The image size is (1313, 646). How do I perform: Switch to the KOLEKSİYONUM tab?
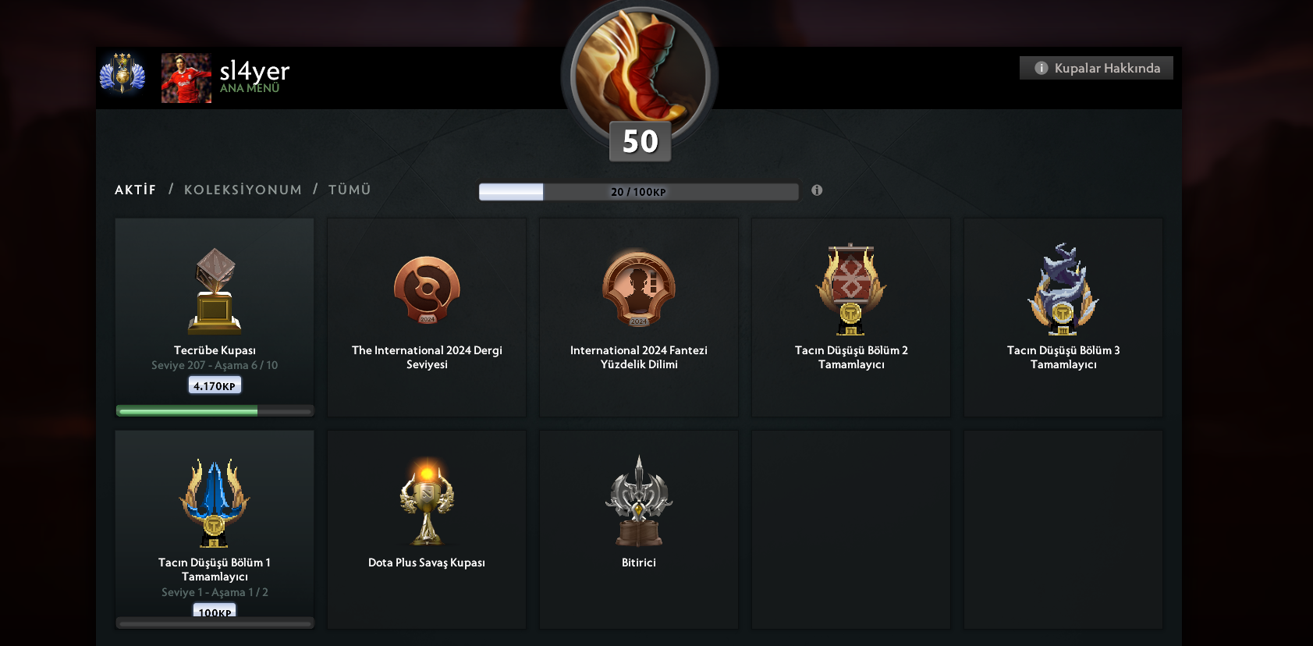click(x=243, y=190)
